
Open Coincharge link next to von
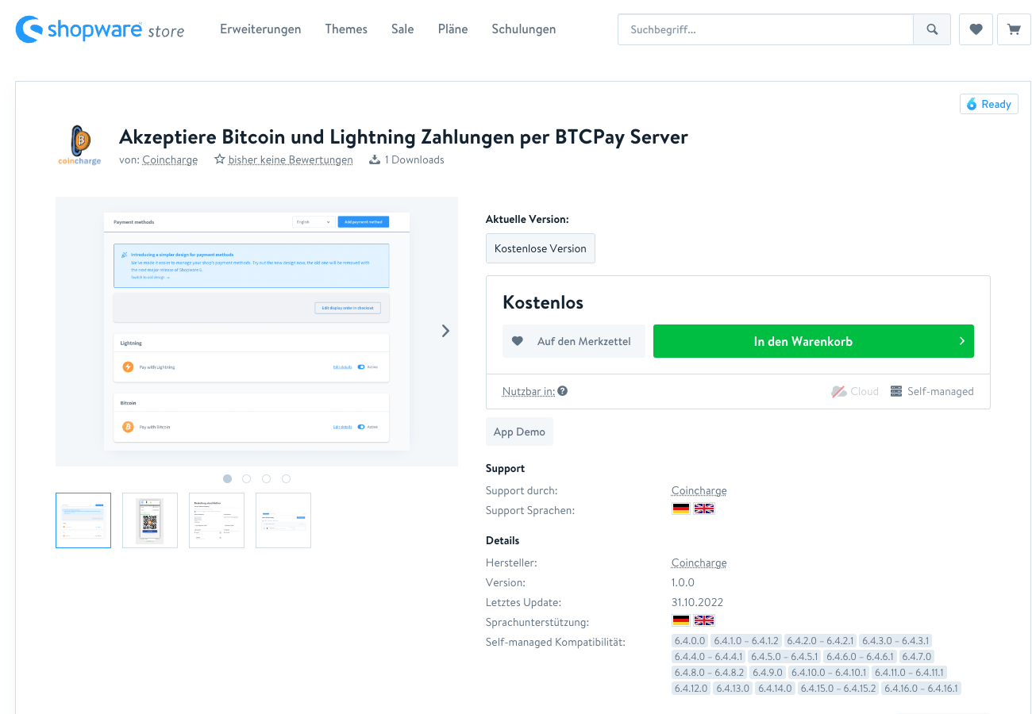click(170, 159)
